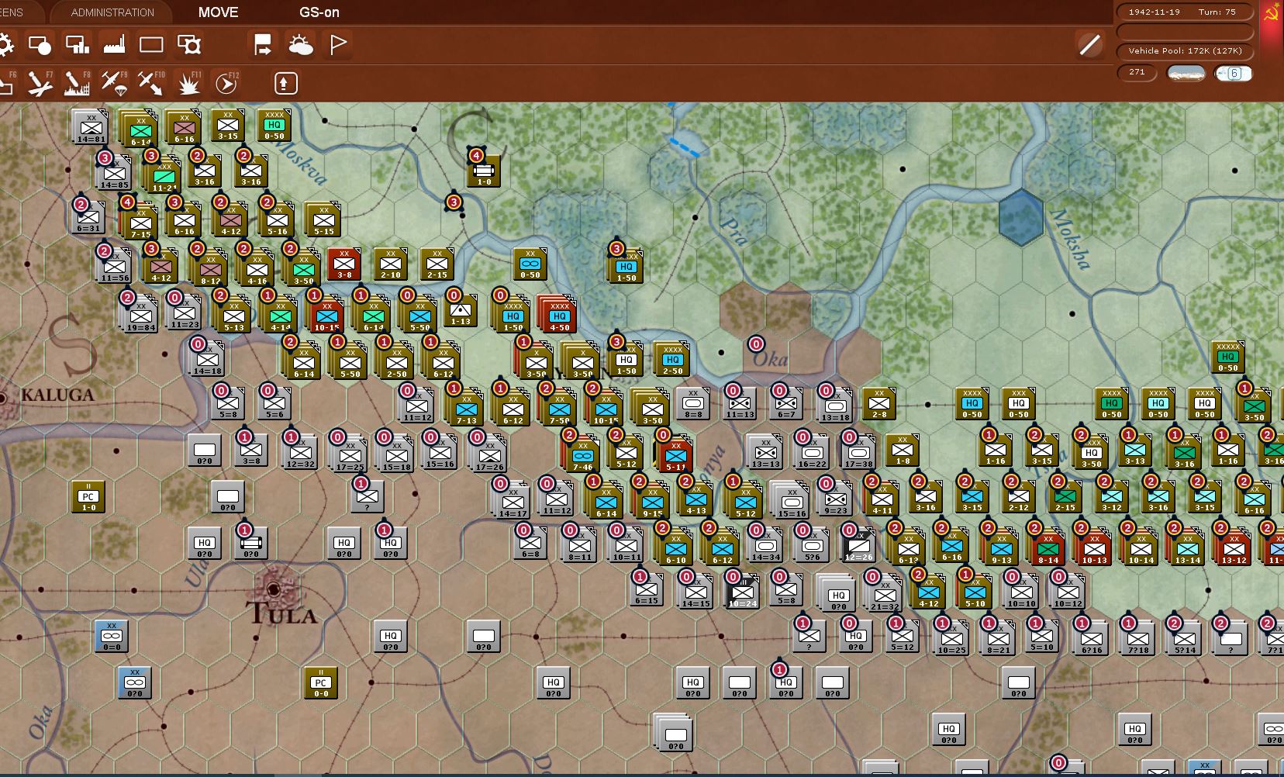Click the Tula city hex

pos(274,589)
